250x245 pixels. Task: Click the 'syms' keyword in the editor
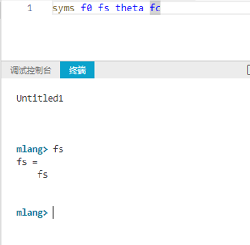point(63,8)
